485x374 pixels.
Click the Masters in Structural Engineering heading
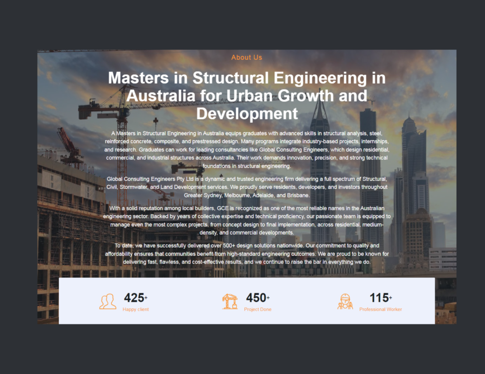point(246,96)
